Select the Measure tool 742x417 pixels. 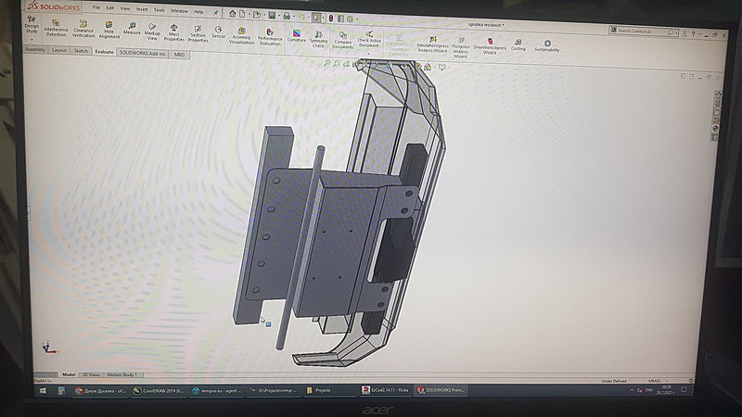pyautogui.click(x=132, y=29)
